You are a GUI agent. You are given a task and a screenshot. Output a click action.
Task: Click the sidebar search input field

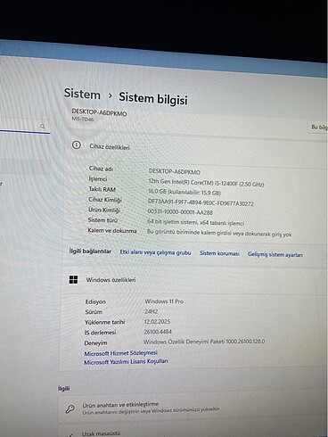tap(25, 126)
